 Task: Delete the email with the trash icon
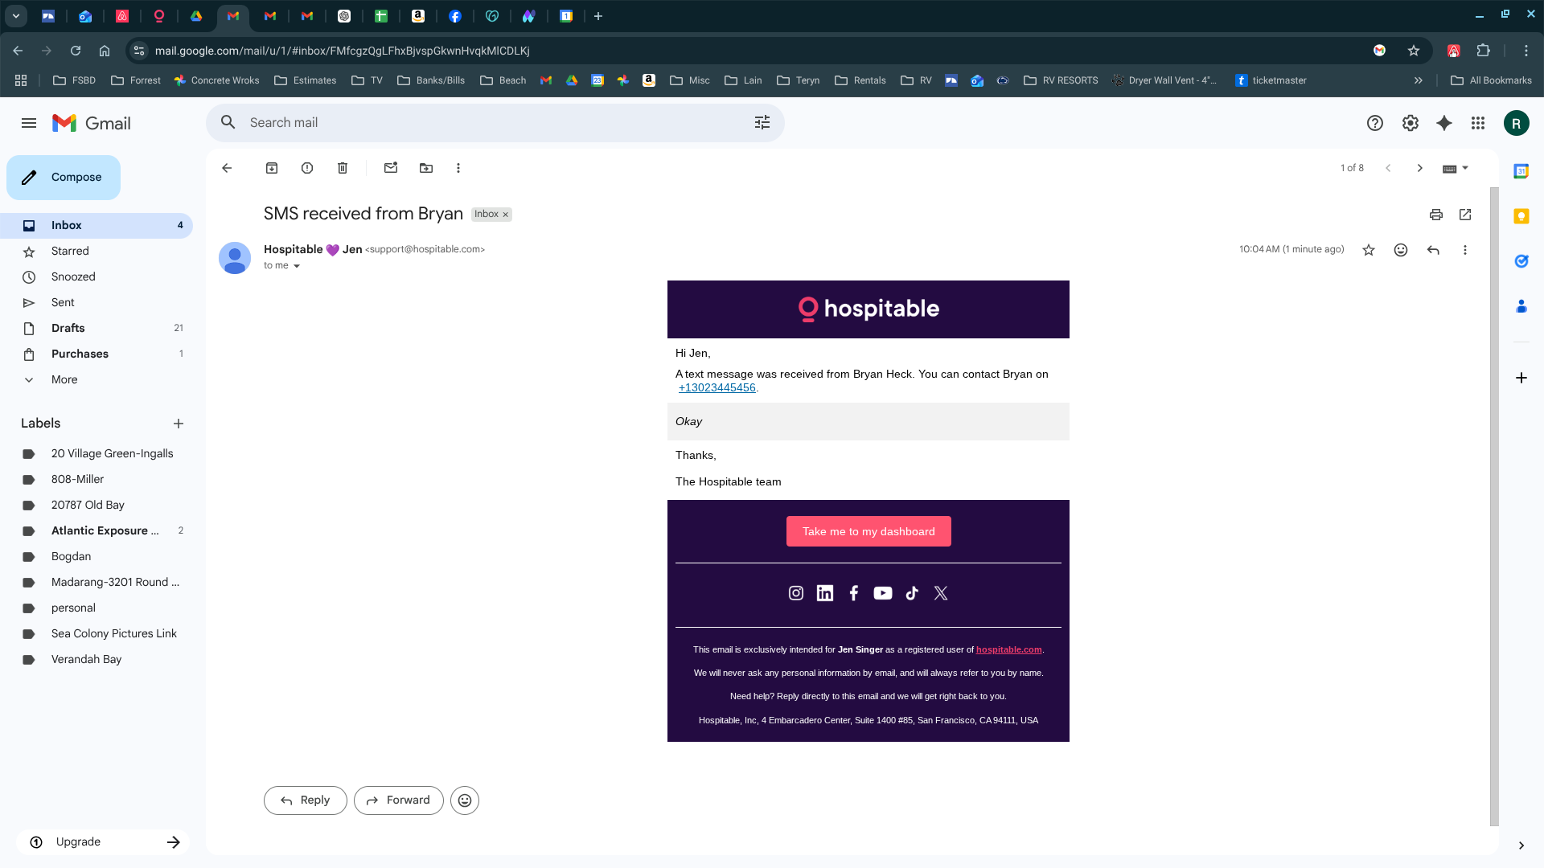[343, 168]
